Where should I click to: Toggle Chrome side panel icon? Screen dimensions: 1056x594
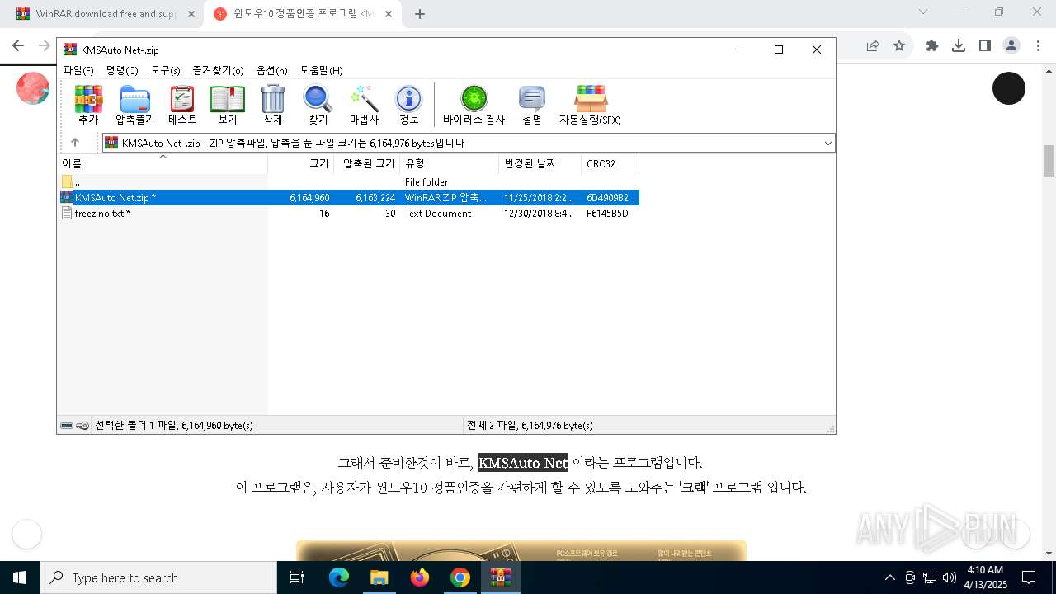tap(984, 45)
